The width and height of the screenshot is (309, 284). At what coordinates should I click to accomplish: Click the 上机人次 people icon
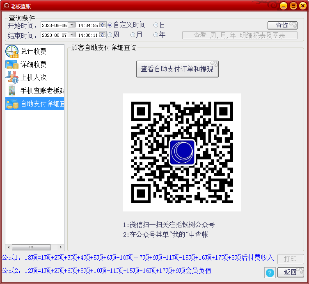coord(12,77)
